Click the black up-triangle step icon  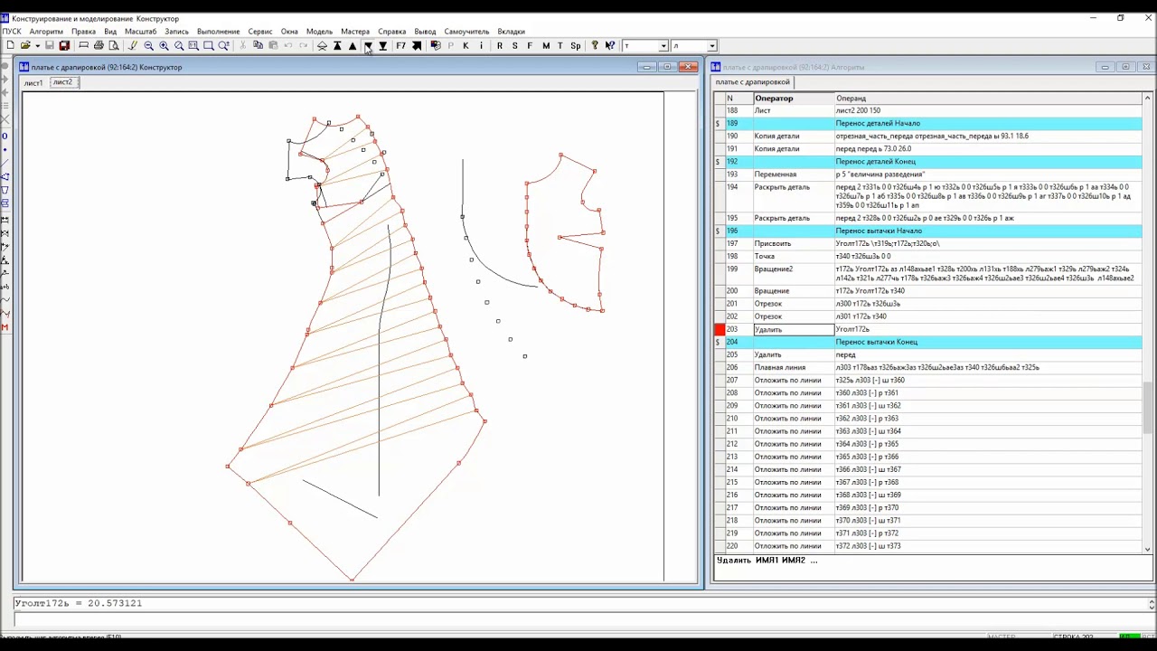click(x=353, y=45)
